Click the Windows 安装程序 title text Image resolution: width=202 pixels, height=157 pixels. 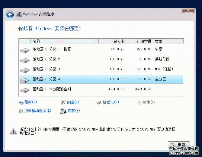click(x=39, y=14)
